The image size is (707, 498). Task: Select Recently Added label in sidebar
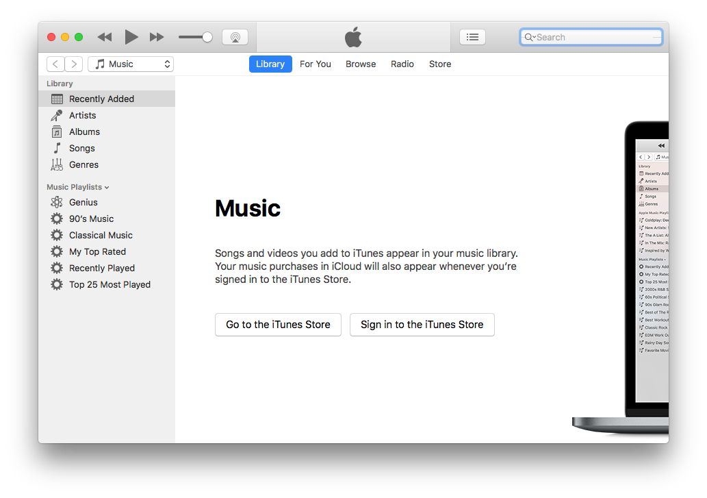pos(101,99)
